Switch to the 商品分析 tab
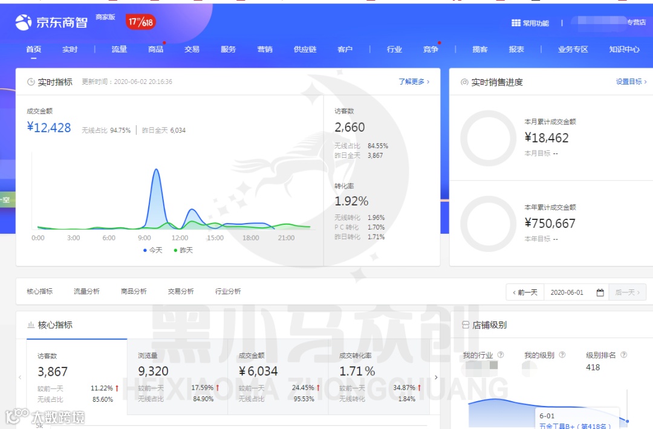 point(134,291)
